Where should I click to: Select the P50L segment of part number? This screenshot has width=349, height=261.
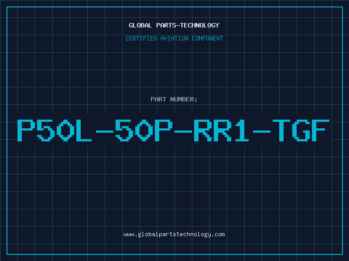click(55, 130)
